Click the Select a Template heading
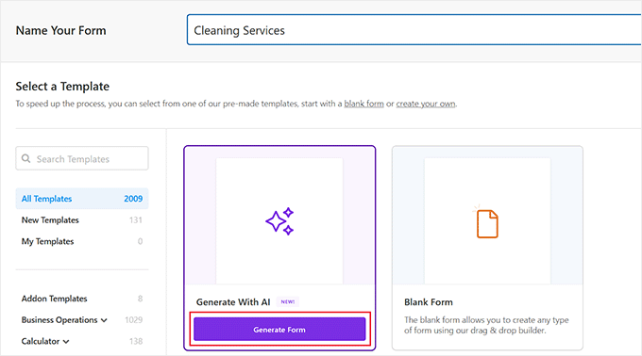 [x=62, y=86]
